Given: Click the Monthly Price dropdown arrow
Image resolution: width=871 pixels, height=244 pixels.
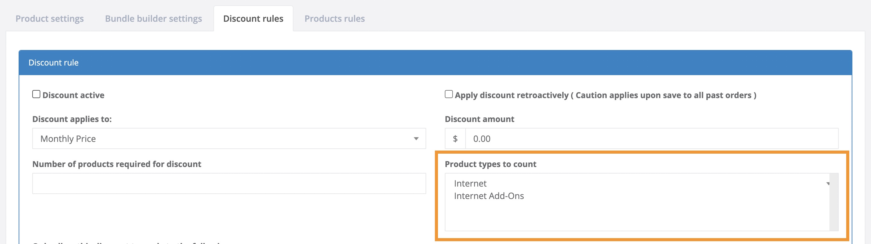Looking at the screenshot, I should click(416, 139).
